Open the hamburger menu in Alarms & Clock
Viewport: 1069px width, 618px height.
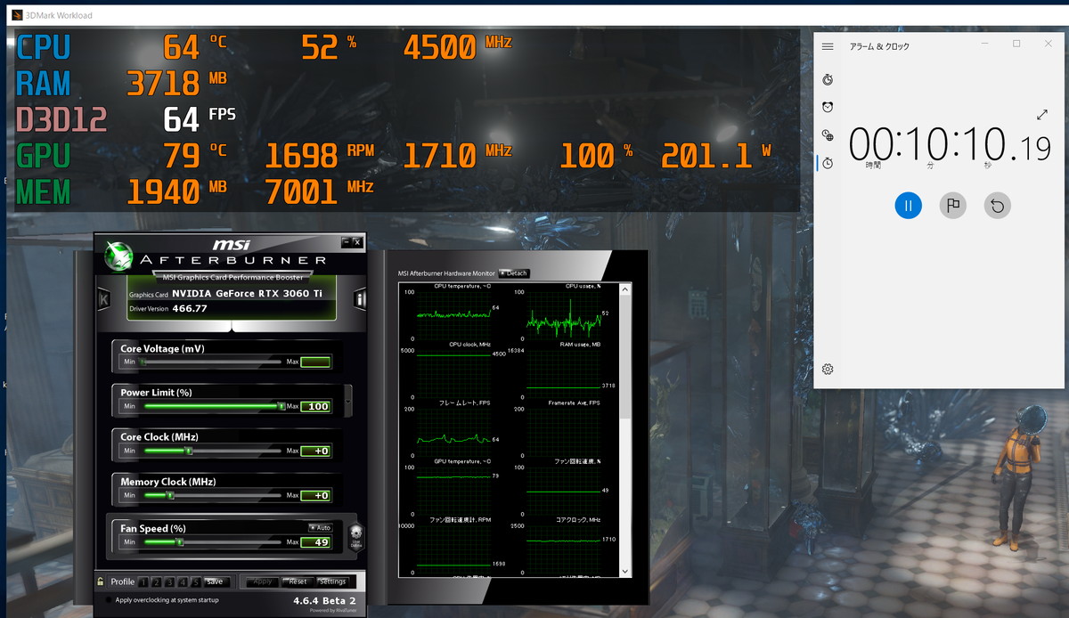click(828, 46)
